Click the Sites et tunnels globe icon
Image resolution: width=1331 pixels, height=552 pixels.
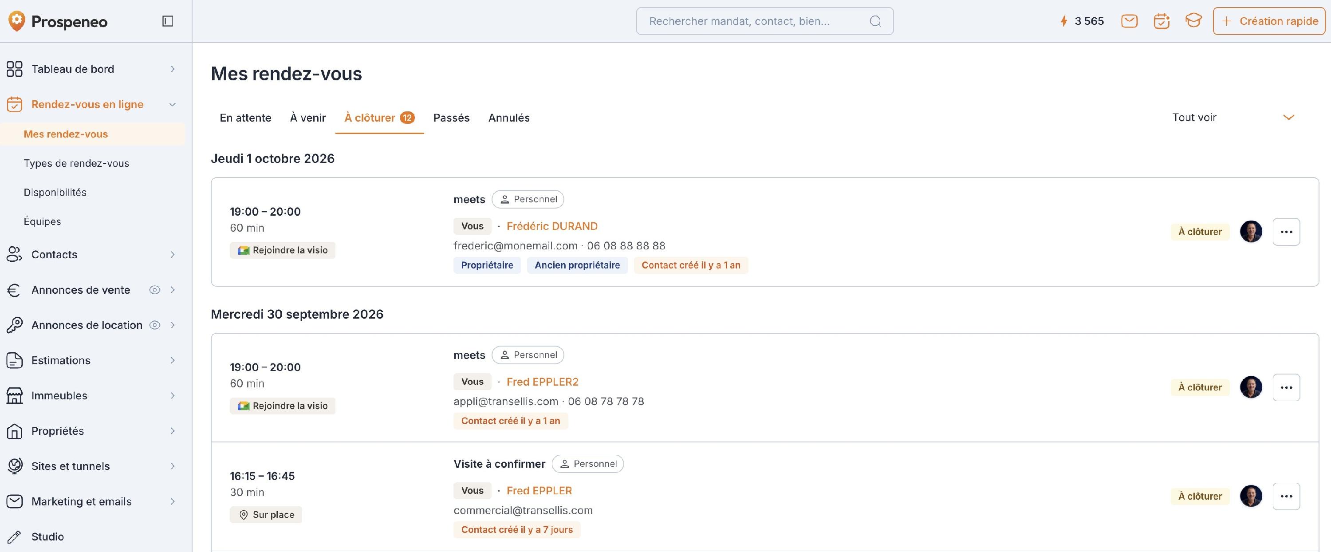pos(15,466)
